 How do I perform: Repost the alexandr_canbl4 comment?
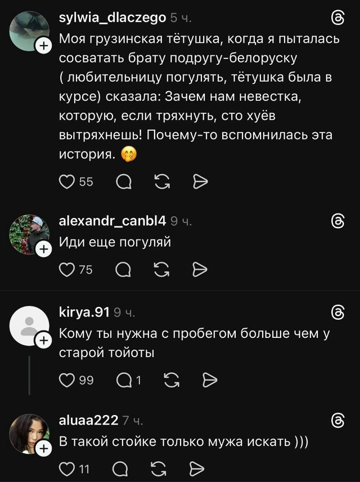[162, 270]
